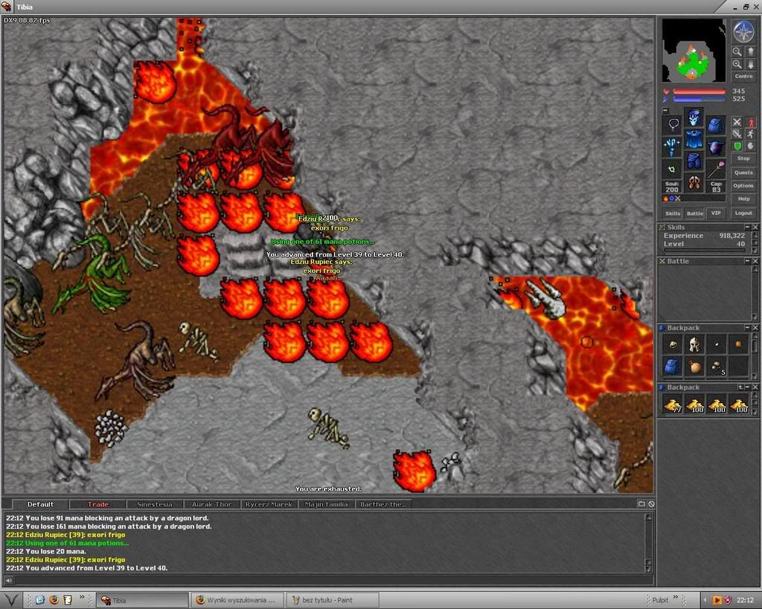The height and width of the screenshot is (609, 762).
Task: Minimize the first Backpack panel
Action: [747, 328]
